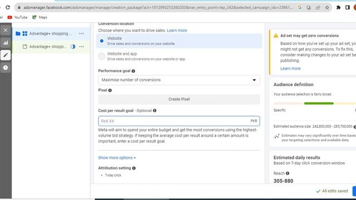Close the Ads Manager editor with the X icon
This screenshot has height=200, width=356.
(6, 30)
